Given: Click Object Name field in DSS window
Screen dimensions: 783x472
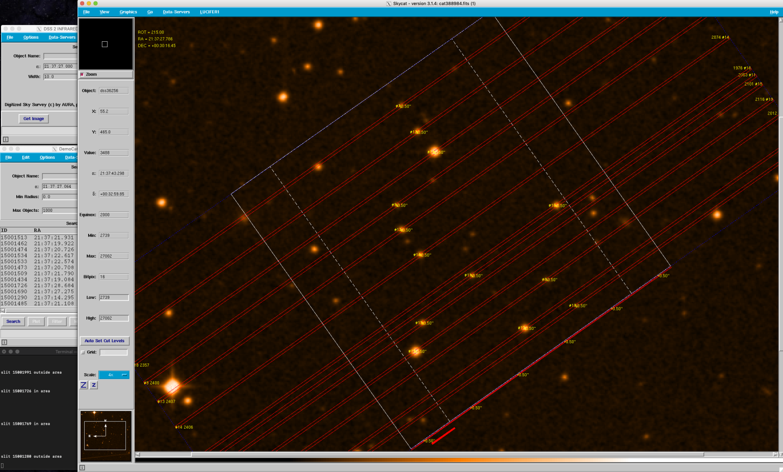Looking at the screenshot, I should pos(60,56).
